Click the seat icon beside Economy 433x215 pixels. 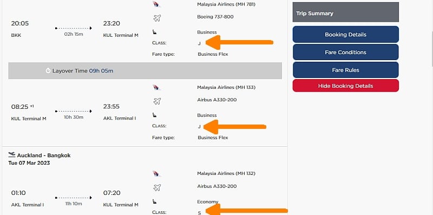point(155,202)
